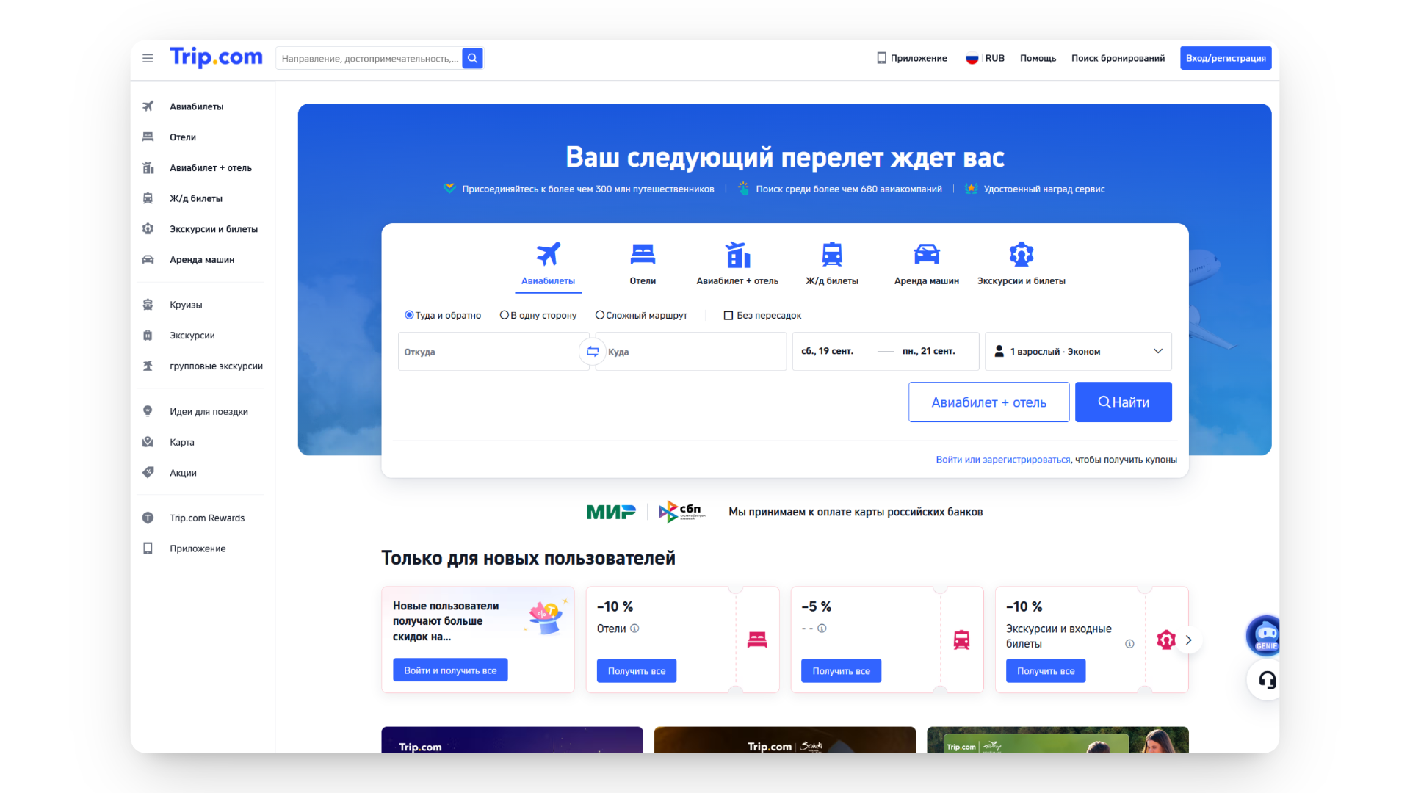Switch to Экскурсии и билеты search tab
This screenshot has height=793, width=1410.
point(1021,264)
